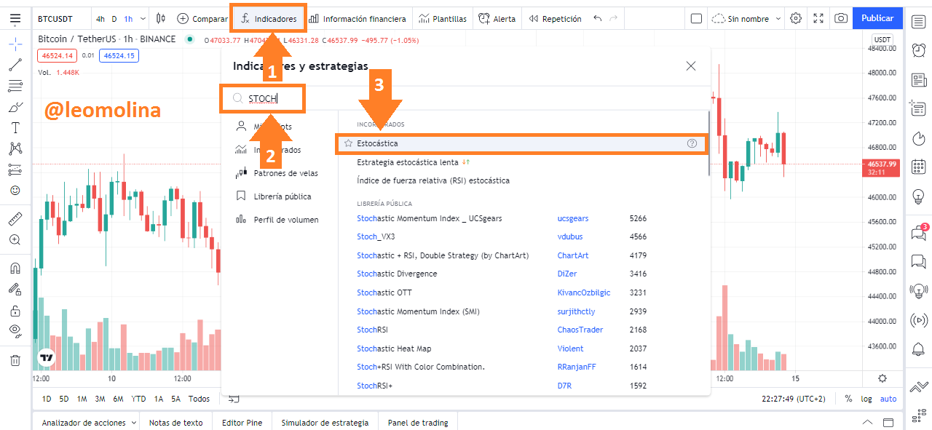Screen dimensions: 932x430
Task: Select 1D date range button
Action: 47,399
